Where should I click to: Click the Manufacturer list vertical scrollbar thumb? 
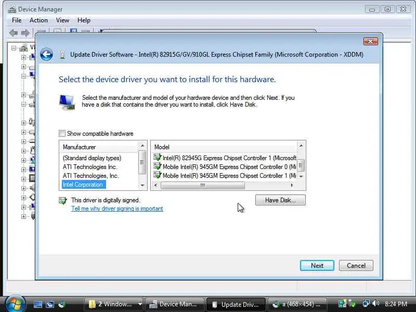(142, 162)
